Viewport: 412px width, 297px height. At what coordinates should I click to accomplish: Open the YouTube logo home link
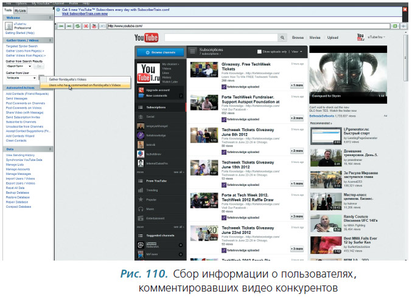tap(146, 38)
